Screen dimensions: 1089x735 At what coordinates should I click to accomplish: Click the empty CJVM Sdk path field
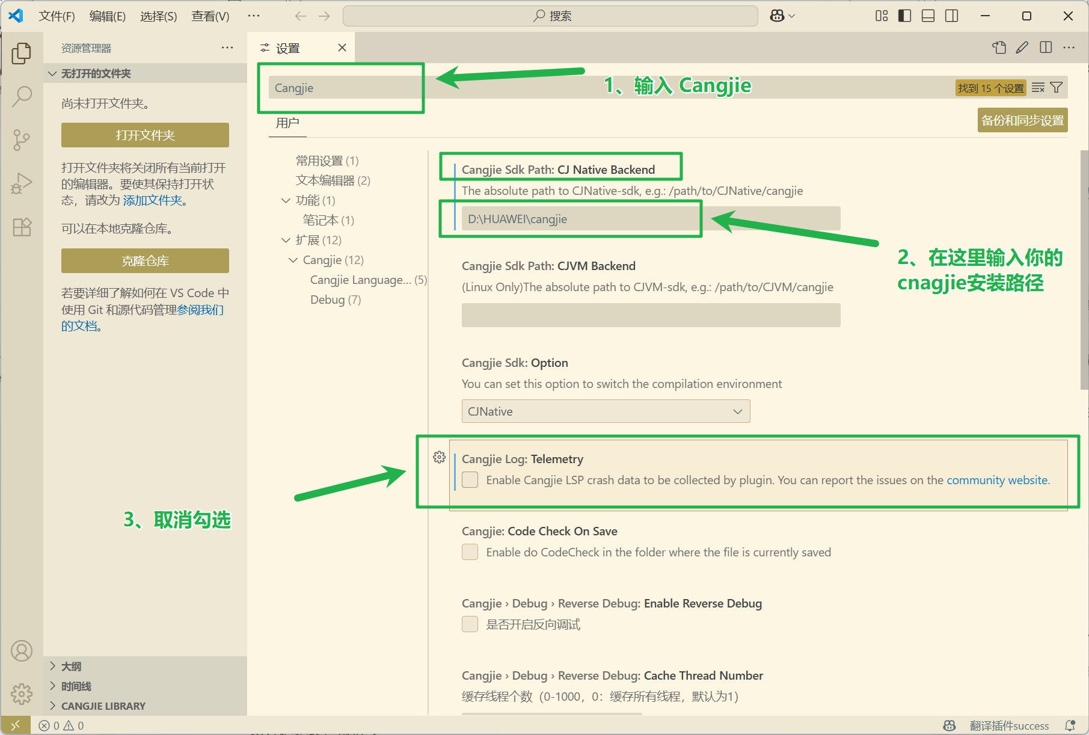point(651,315)
